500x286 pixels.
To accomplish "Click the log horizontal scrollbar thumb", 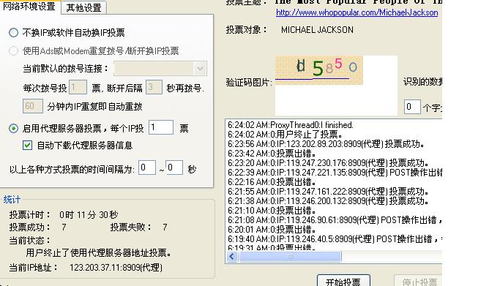I will pos(290,257).
